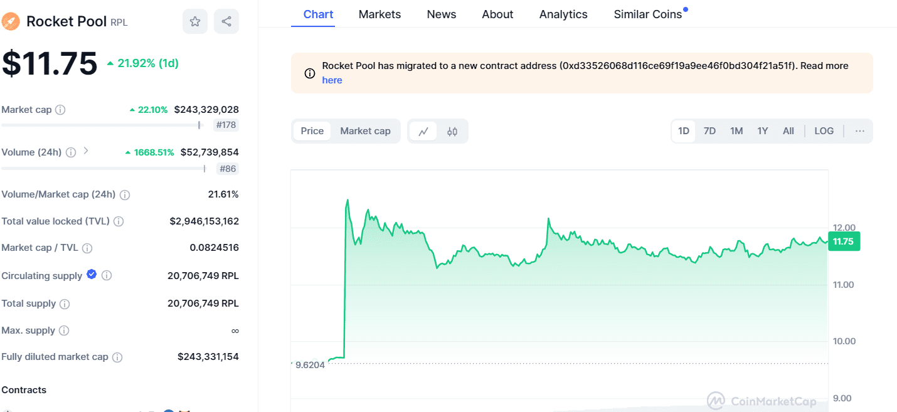The image size is (897, 412).
Task: Add Rocket Pool to watchlist star
Action: point(194,21)
